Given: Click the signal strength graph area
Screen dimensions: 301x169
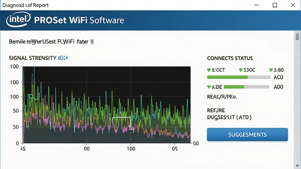Looking at the screenshot, I should (x=106, y=105).
